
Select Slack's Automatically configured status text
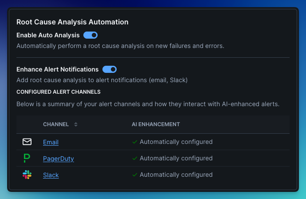(x=176, y=175)
